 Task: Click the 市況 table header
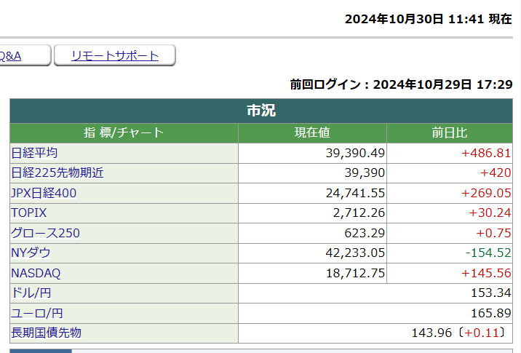(260, 111)
